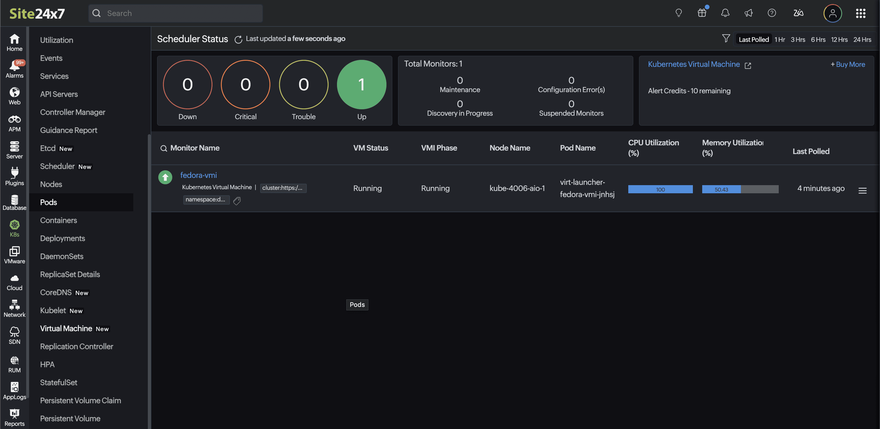
Task: Click the tag icon under fedora-vmi
Action: pos(237,201)
